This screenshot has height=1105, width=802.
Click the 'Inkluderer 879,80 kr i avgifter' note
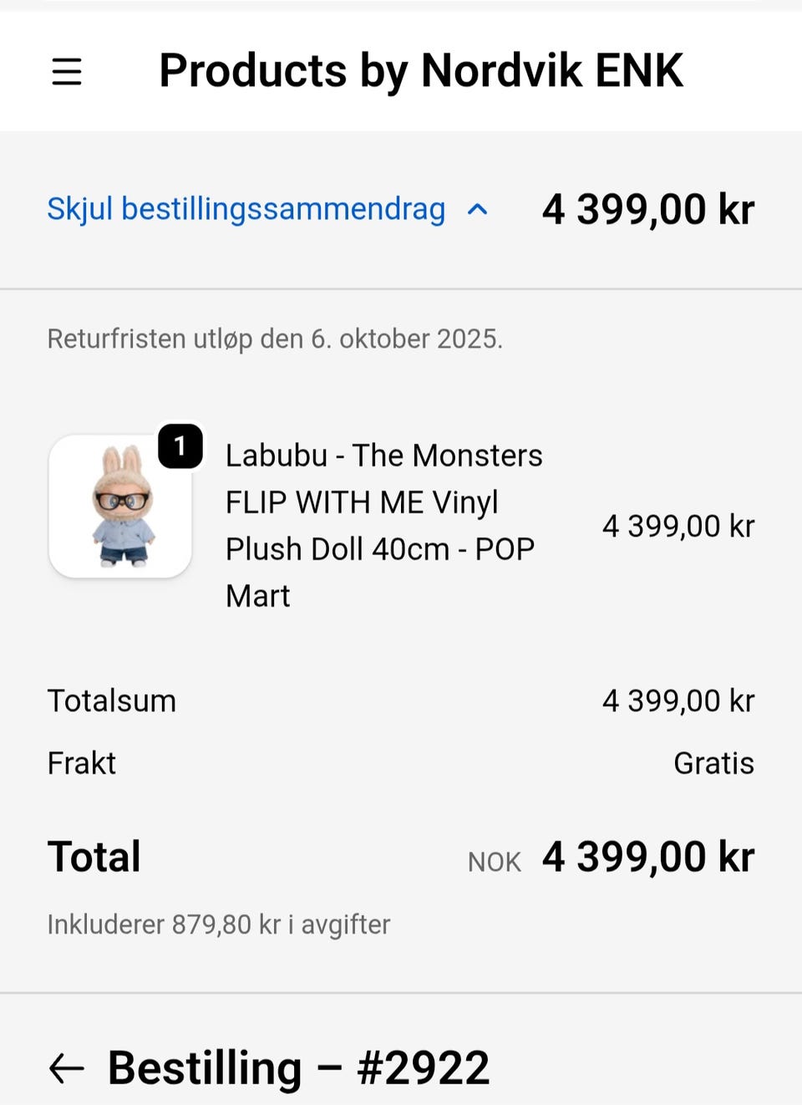point(219,924)
